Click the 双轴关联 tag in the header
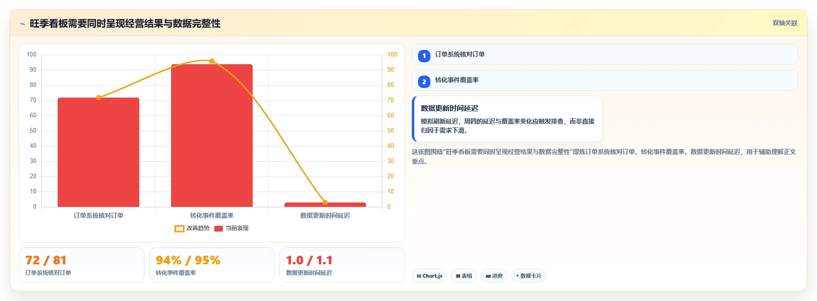Viewport: 817px width, 301px height. point(785,23)
